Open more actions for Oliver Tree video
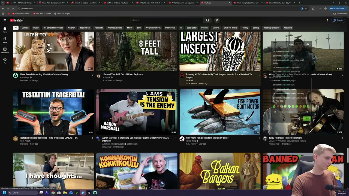This screenshot has height=196, width=349. (x=342, y=75)
